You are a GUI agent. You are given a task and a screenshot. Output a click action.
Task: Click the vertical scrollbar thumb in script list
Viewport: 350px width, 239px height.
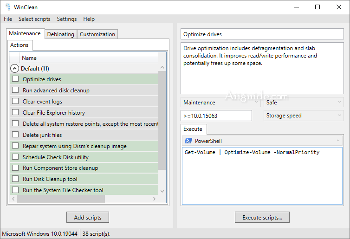point(162,121)
